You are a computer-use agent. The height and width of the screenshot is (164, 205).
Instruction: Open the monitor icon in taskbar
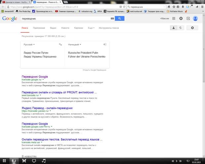[x=34, y=161]
